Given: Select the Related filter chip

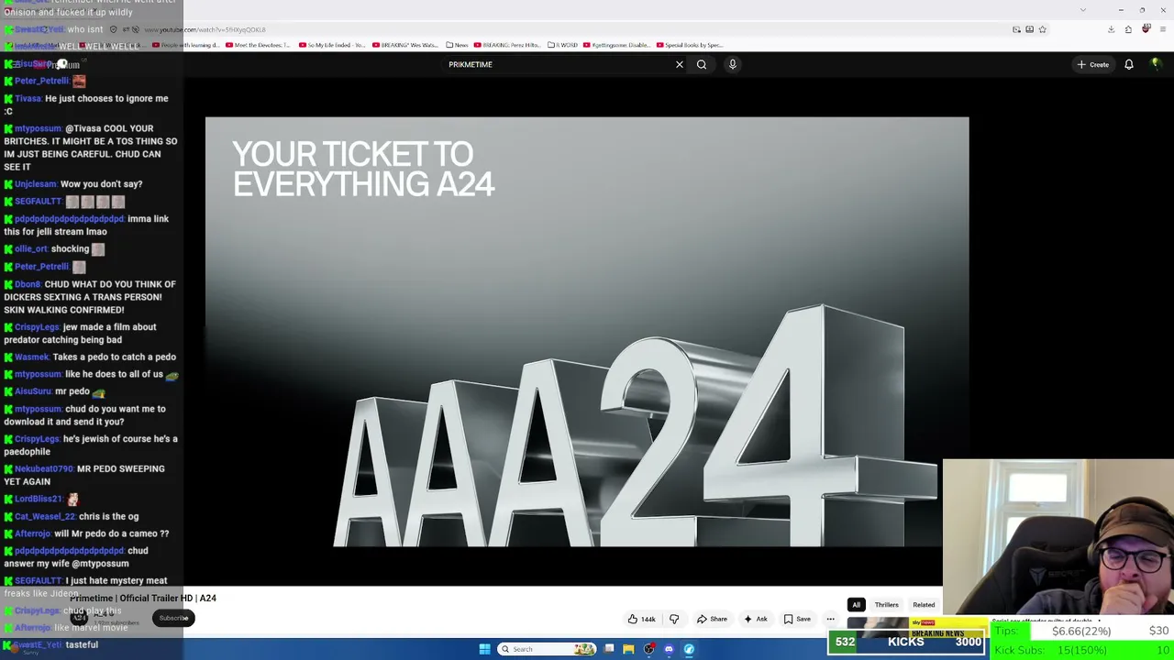Looking at the screenshot, I should tap(924, 605).
